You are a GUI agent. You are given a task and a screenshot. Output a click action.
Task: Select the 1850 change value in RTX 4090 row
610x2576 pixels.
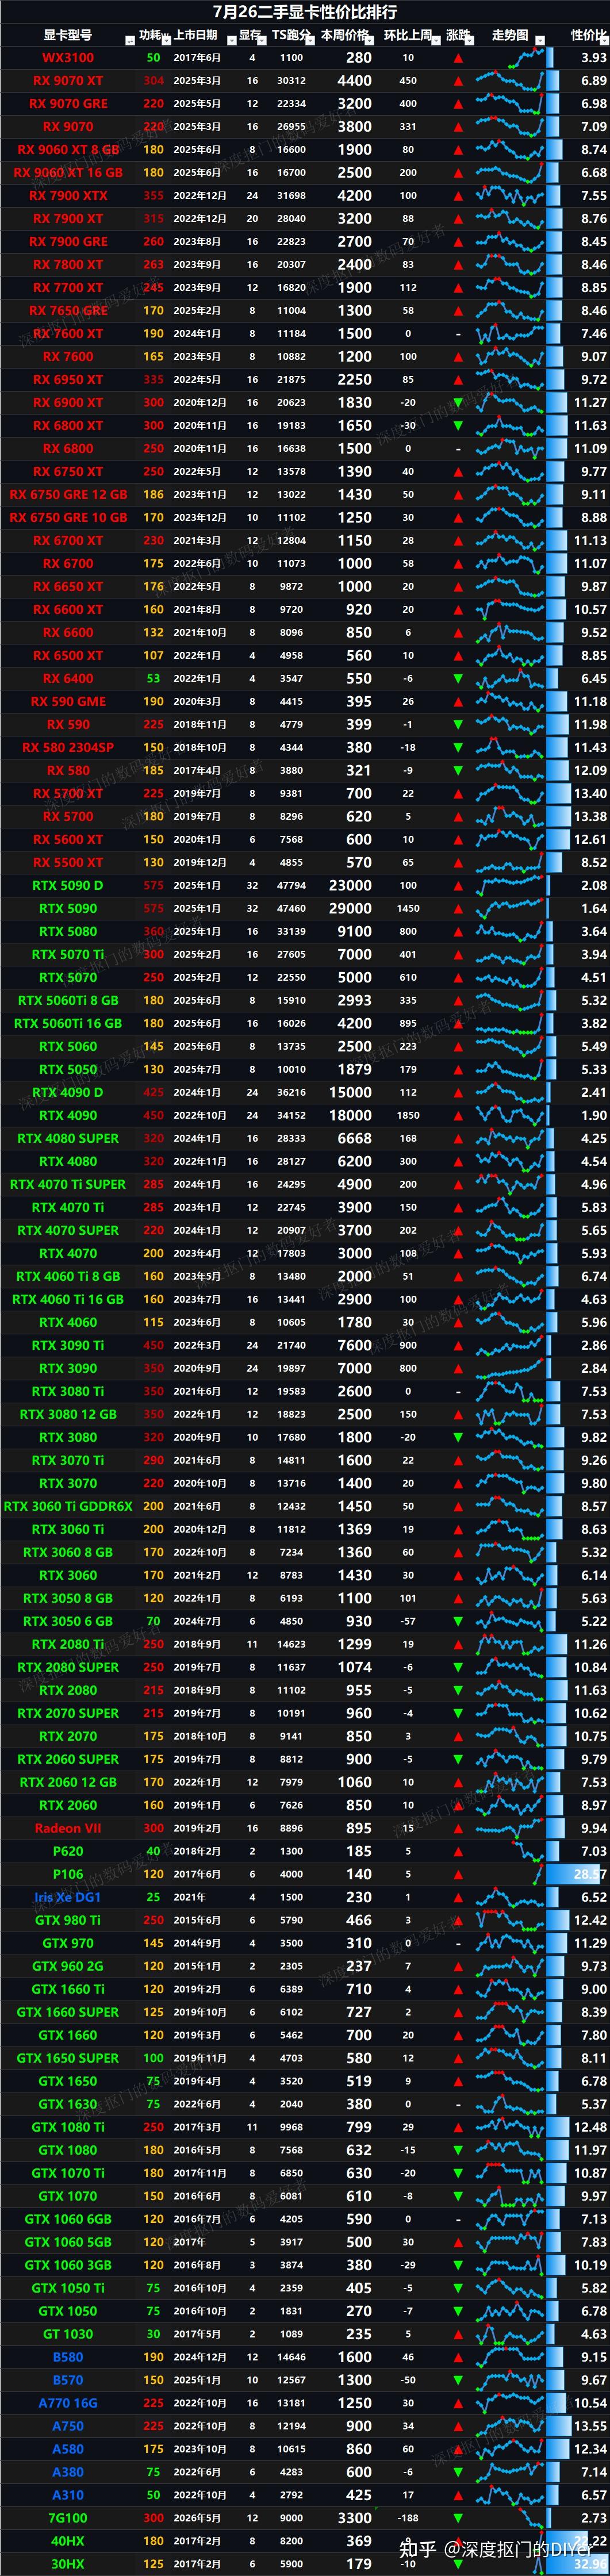coord(408,1116)
